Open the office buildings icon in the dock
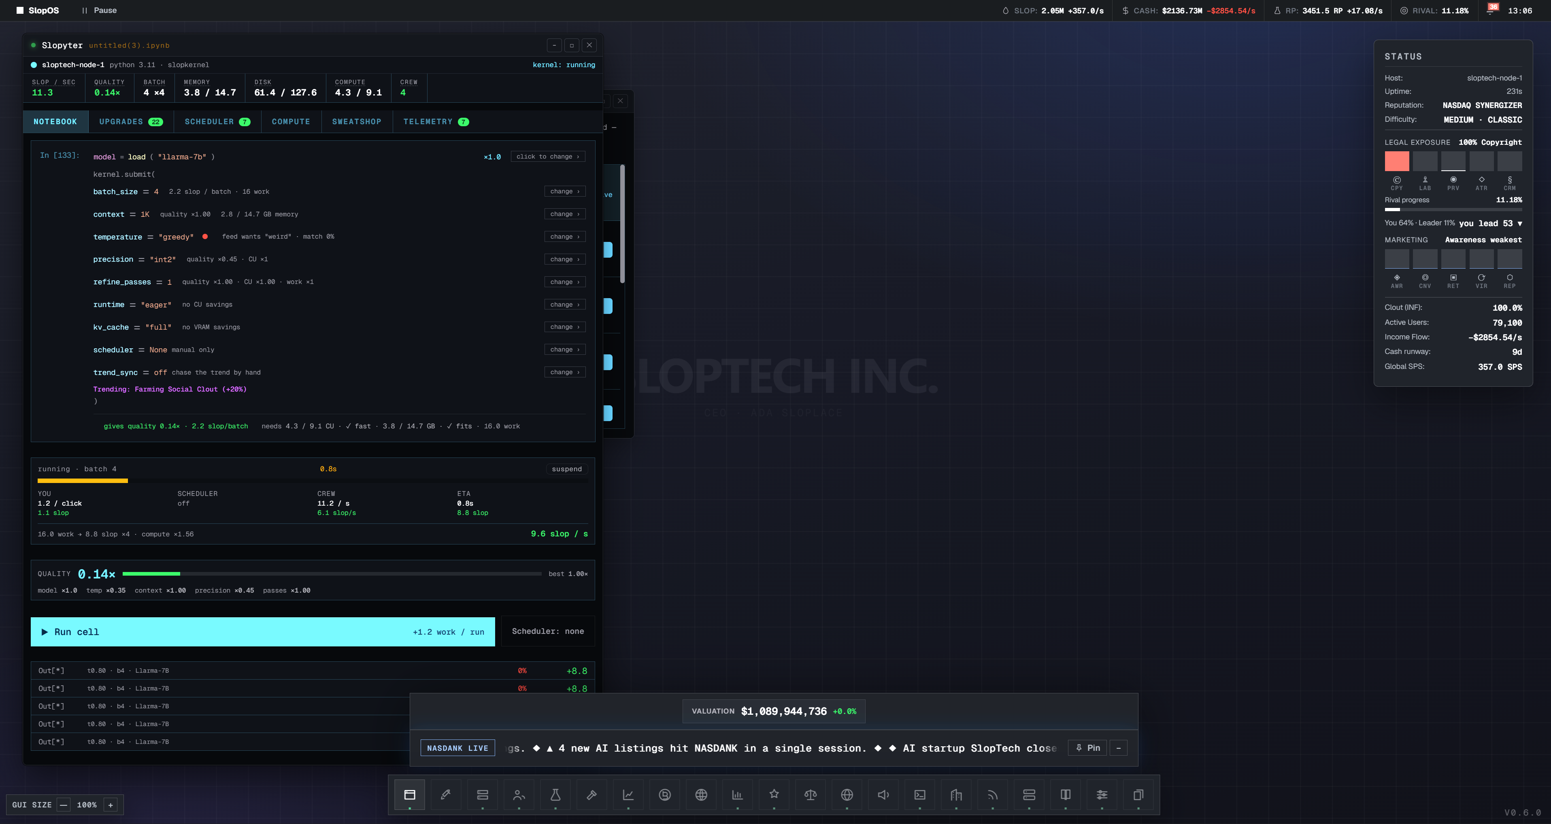The height and width of the screenshot is (824, 1551). pos(956,794)
